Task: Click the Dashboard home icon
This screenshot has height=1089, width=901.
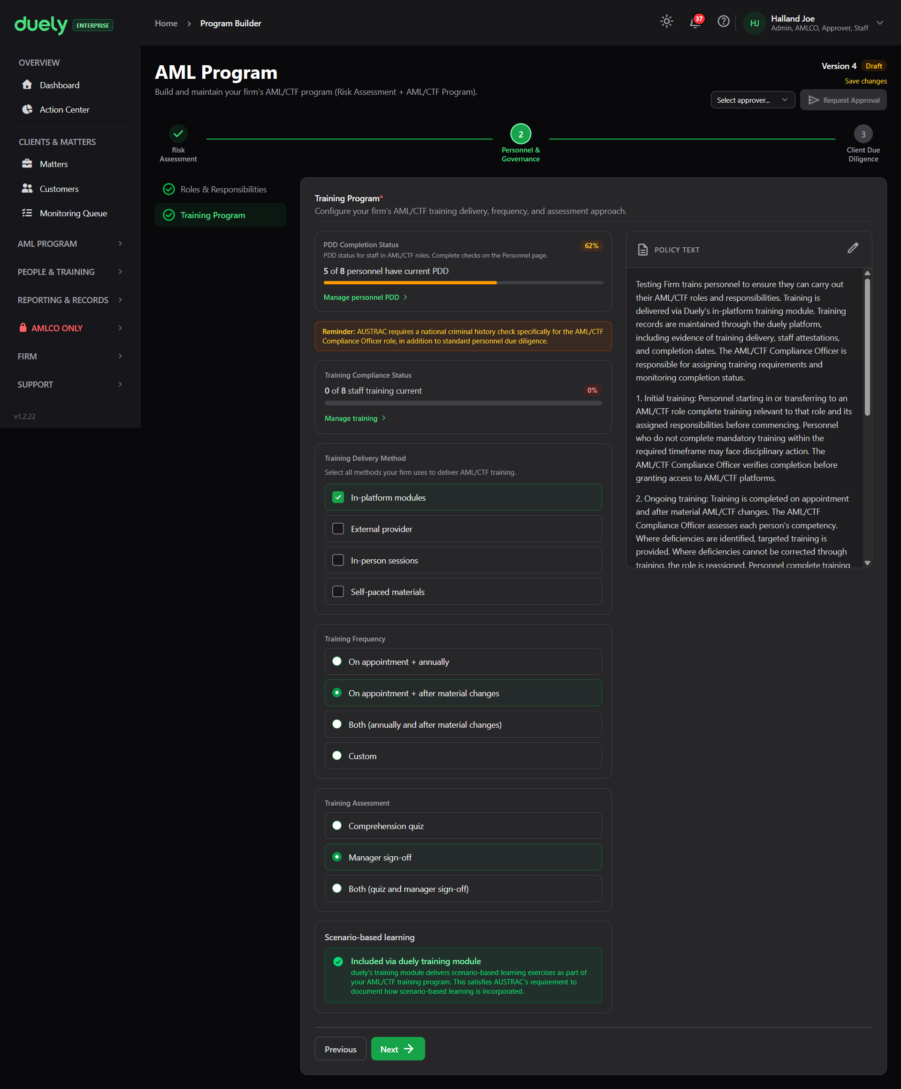Action: (27, 84)
